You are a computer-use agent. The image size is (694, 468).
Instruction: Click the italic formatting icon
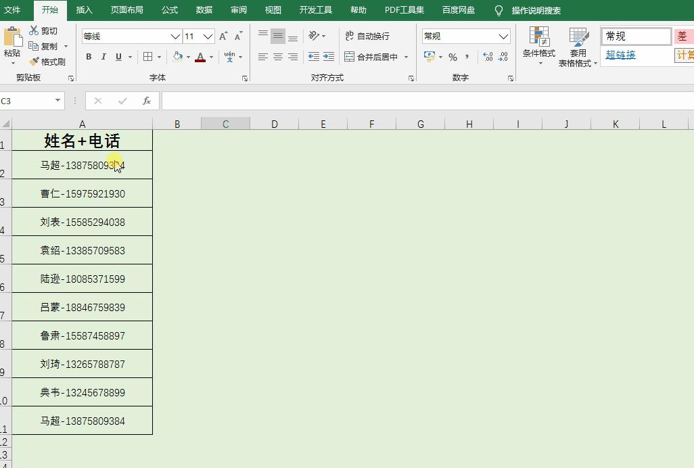click(x=103, y=57)
